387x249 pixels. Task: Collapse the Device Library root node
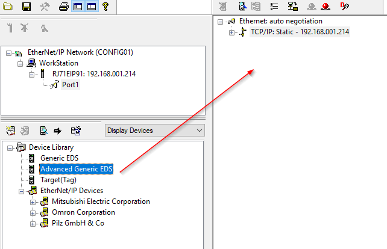click(10, 148)
